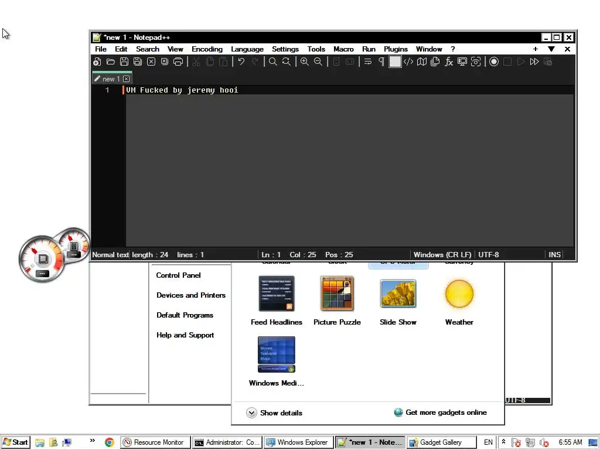Open the Edit menu

[x=121, y=49]
